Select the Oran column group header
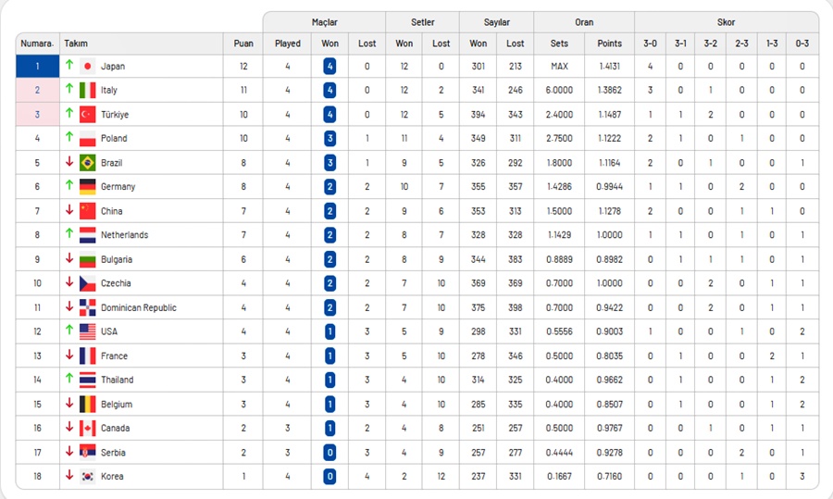The height and width of the screenshot is (499, 833). [x=584, y=22]
